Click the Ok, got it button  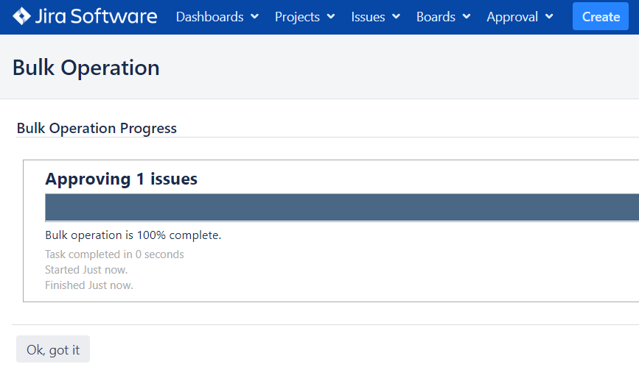(53, 350)
